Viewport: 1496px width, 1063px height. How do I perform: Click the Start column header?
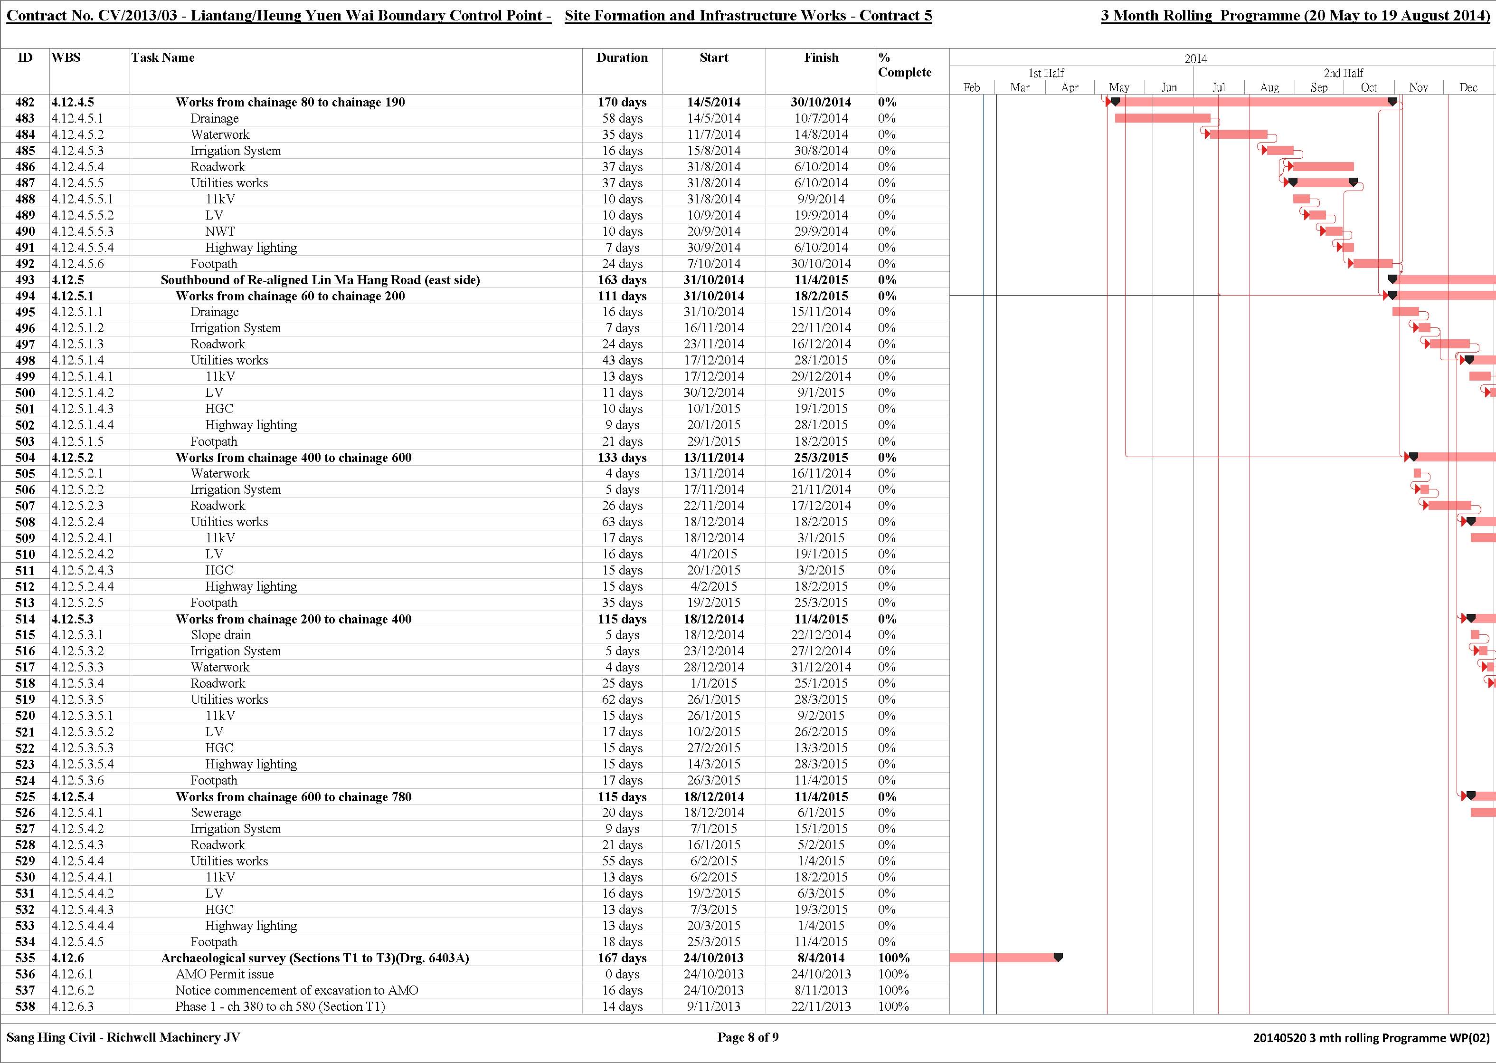tap(714, 57)
